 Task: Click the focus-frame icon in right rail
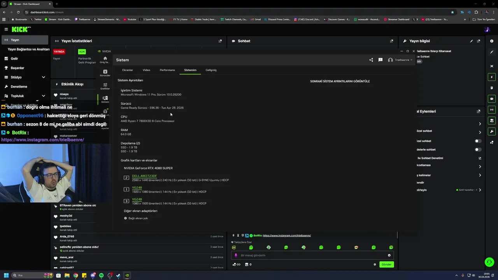(492, 66)
